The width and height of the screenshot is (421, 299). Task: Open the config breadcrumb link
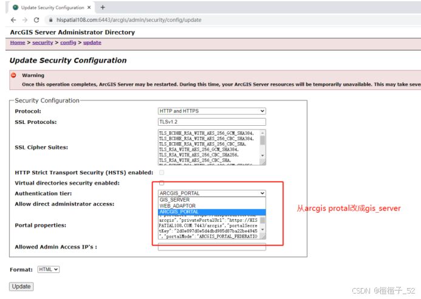(68, 43)
